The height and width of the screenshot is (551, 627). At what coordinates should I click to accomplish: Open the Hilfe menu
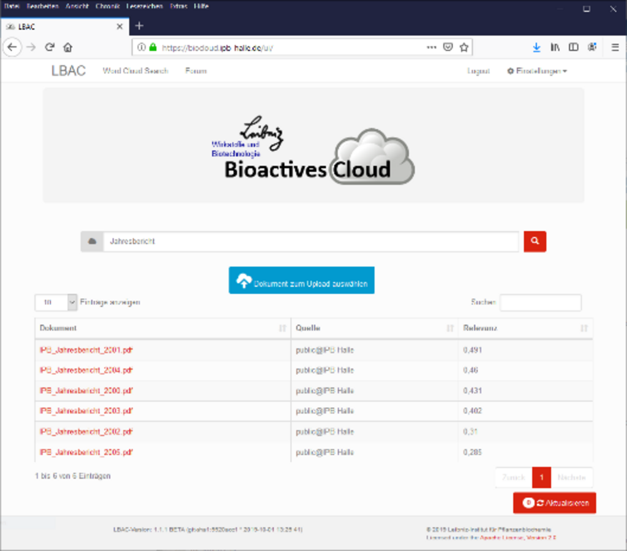click(x=201, y=6)
